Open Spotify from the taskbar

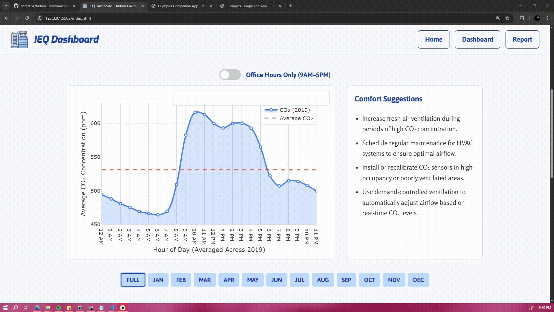pyautogui.click(x=59, y=308)
